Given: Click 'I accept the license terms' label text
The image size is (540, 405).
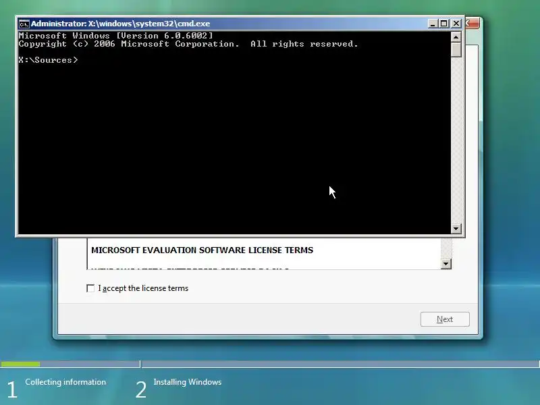Looking at the screenshot, I should pyautogui.click(x=143, y=288).
